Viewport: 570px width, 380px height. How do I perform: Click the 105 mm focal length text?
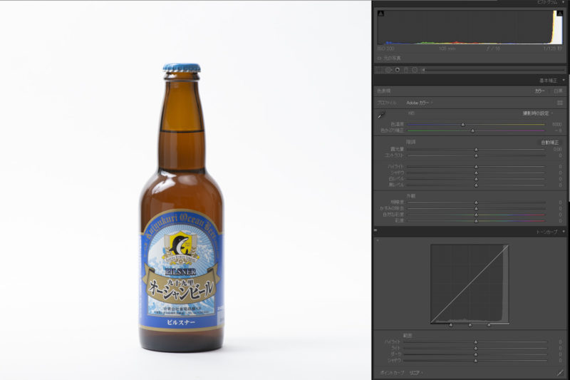point(447,48)
